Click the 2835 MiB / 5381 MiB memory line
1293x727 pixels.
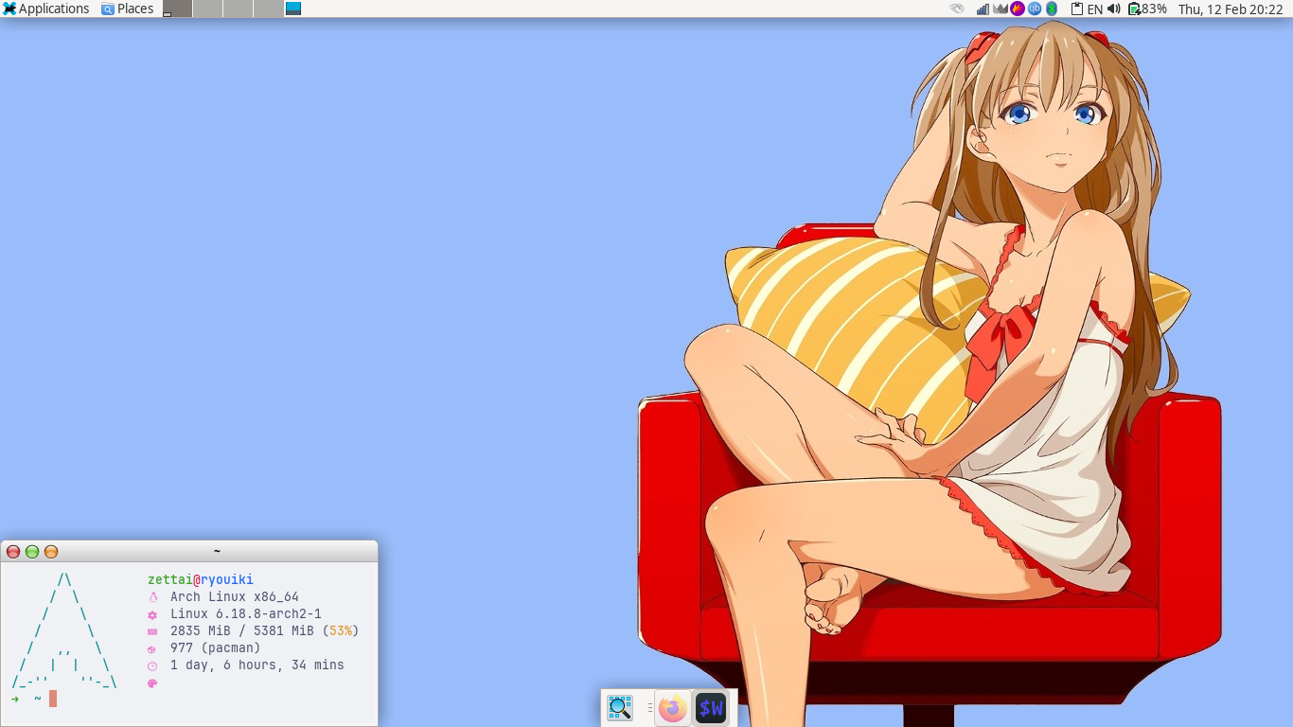[x=254, y=630]
